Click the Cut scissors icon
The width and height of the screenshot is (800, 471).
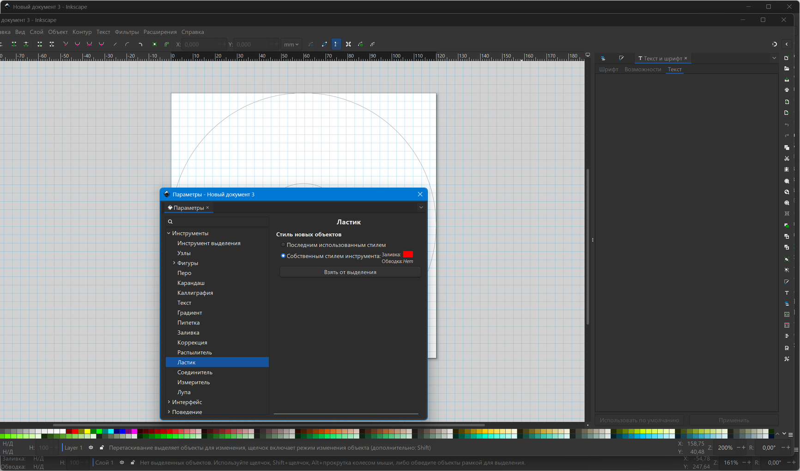pos(787,158)
